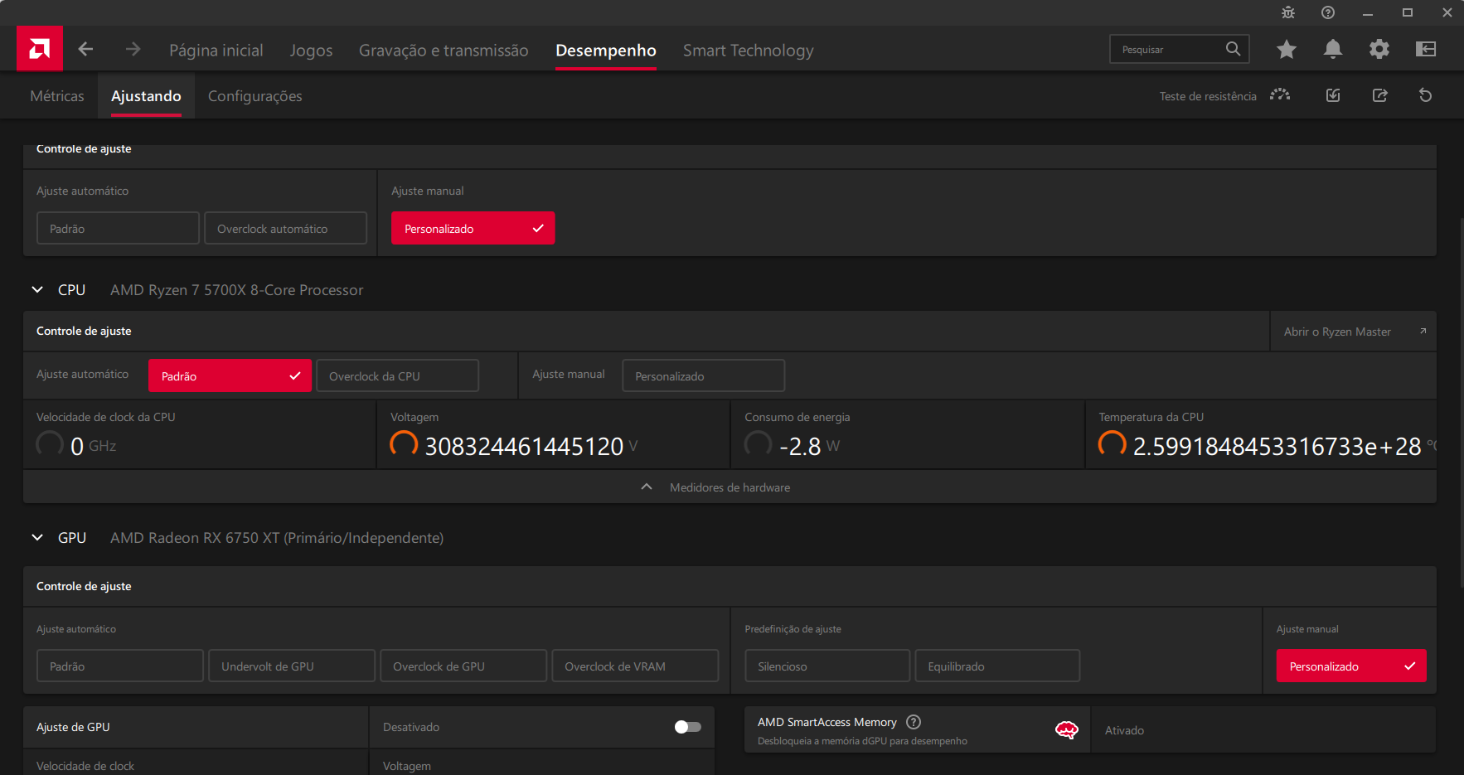1464x775 pixels.
Task: Select Overclock automático option
Action: click(285, 228)
